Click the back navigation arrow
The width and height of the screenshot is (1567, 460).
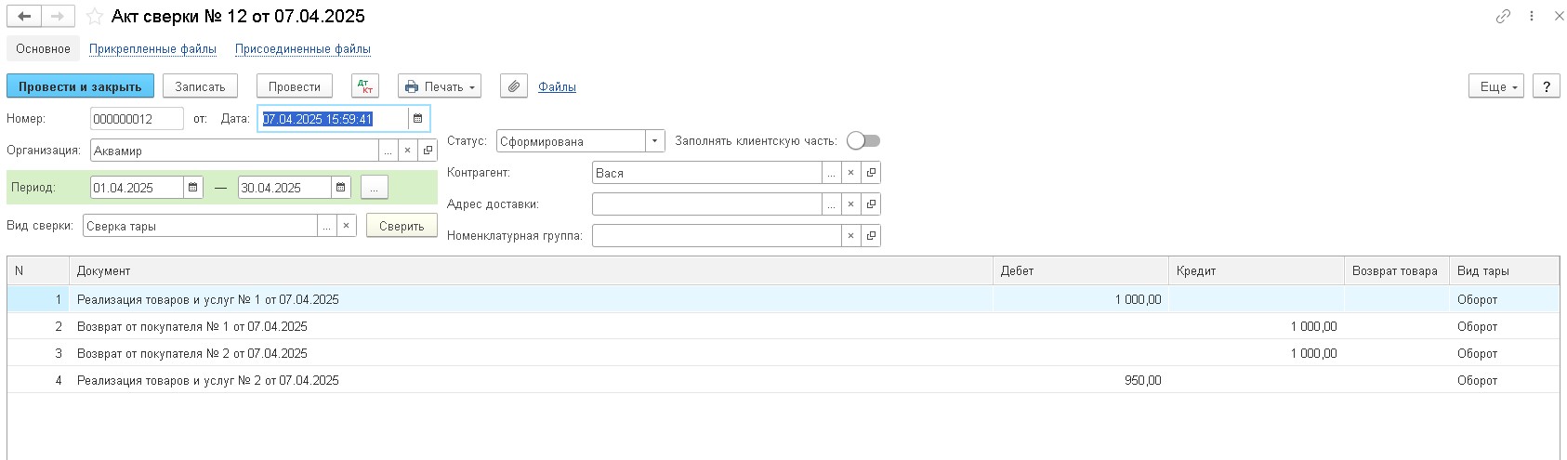coord(25,17)
